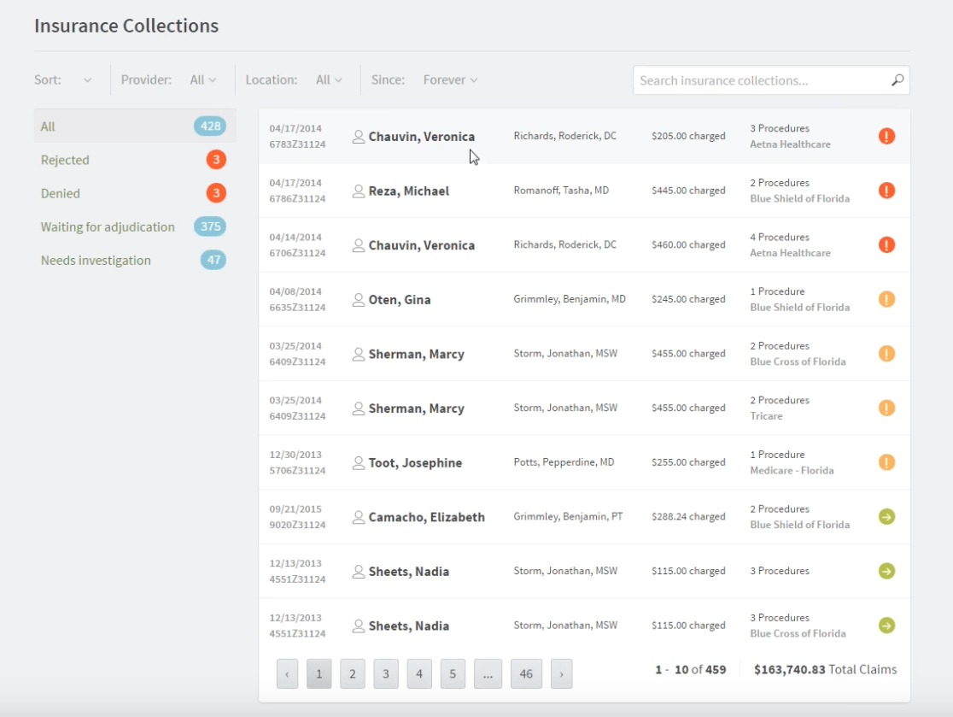Screen dimensions: 953x717
Task: Go to page 2
Action: coord(353,673)
